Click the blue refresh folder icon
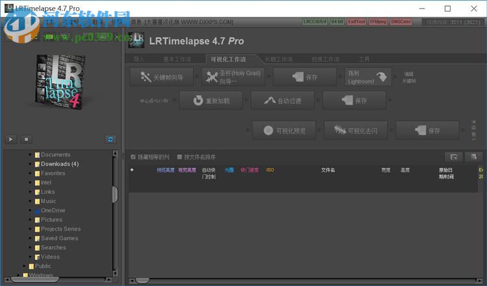The width and height of the screenshot is (487, 286). click(110, 139)
